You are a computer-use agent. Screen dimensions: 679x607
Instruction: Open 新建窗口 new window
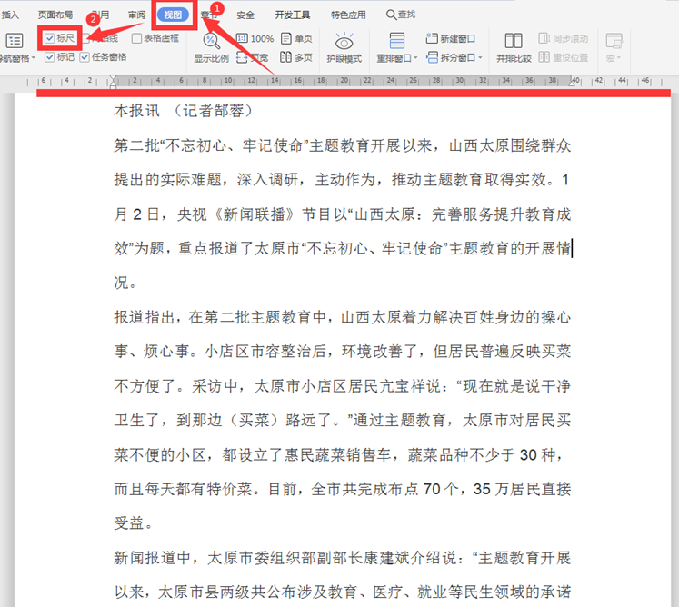point(450,38)
